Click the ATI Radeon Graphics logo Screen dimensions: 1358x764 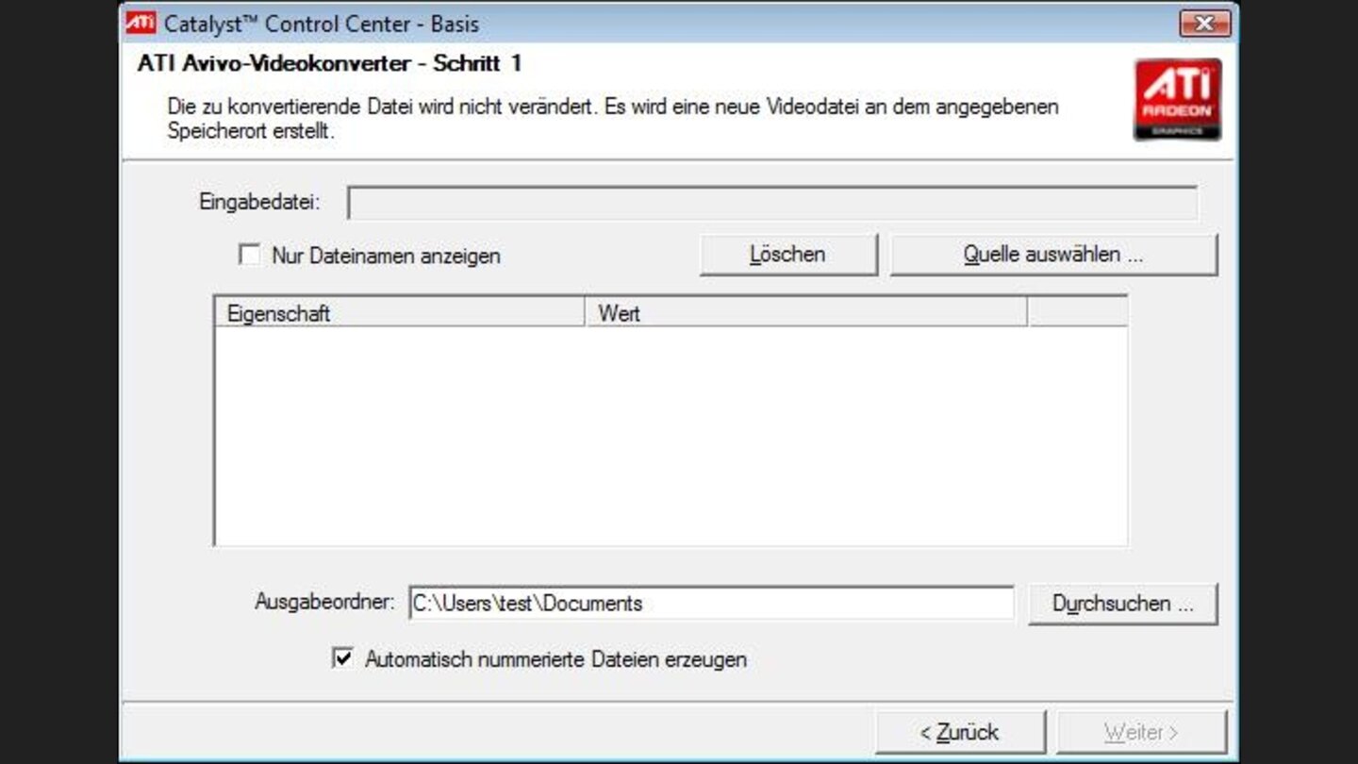tap(1177, 99)
